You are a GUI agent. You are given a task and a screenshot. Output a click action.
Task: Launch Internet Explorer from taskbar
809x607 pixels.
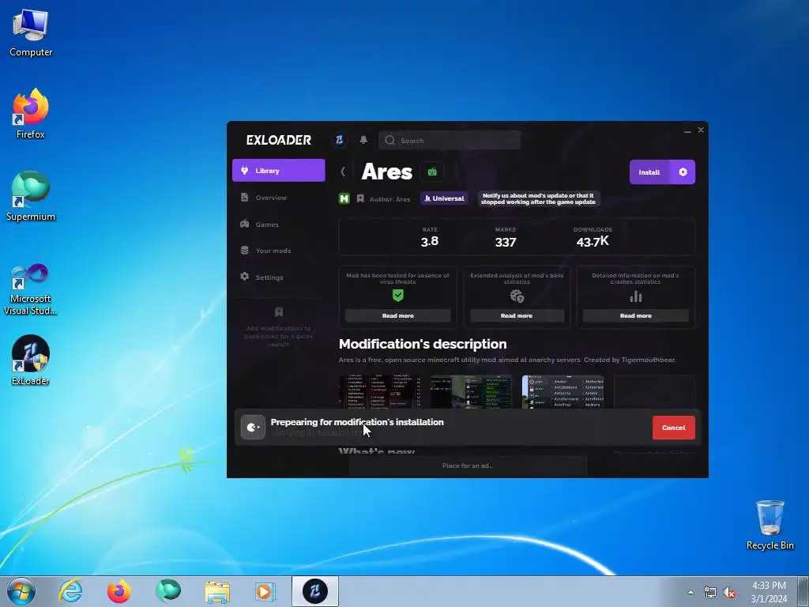(x=70, y=591)
